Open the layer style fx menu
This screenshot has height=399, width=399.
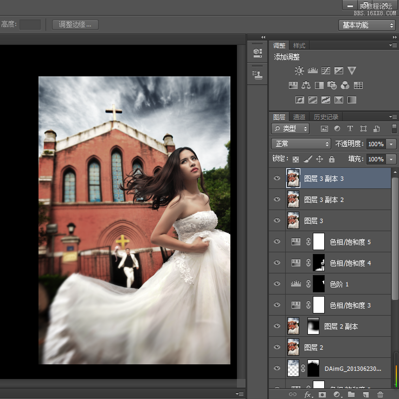308,395
